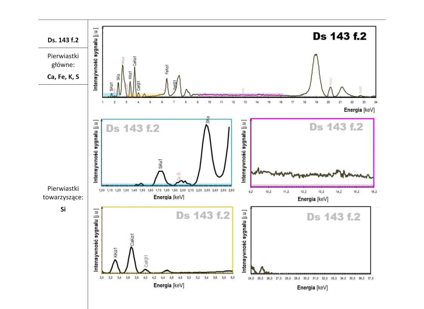Screen dimensions: 424x309
Task: Click the gray 'Ds 143 f.2' watermark title in blue chart
Action: [x=133, y=129]
